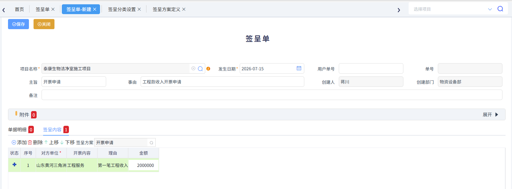Click the 金额 cell showing 2000000
The width and height of the screenshot is (512, 189).
coord(143,165)
